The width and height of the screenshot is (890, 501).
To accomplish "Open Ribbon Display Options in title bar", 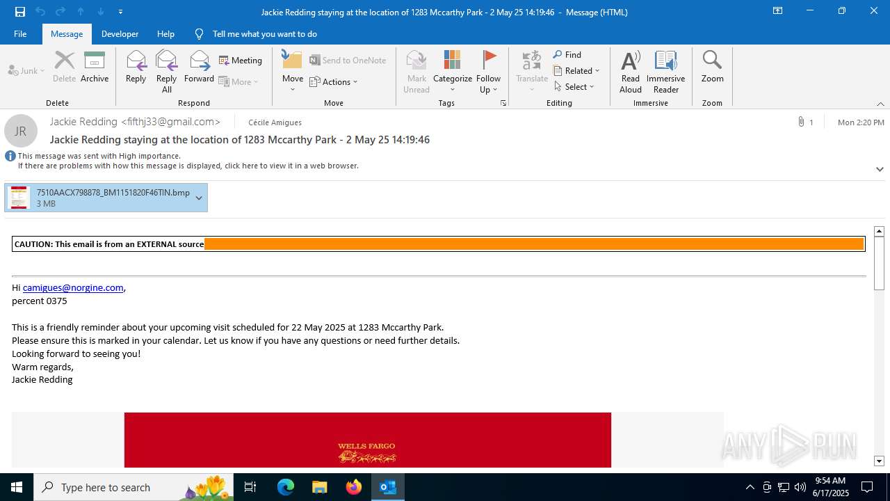I will pos(777,11).
